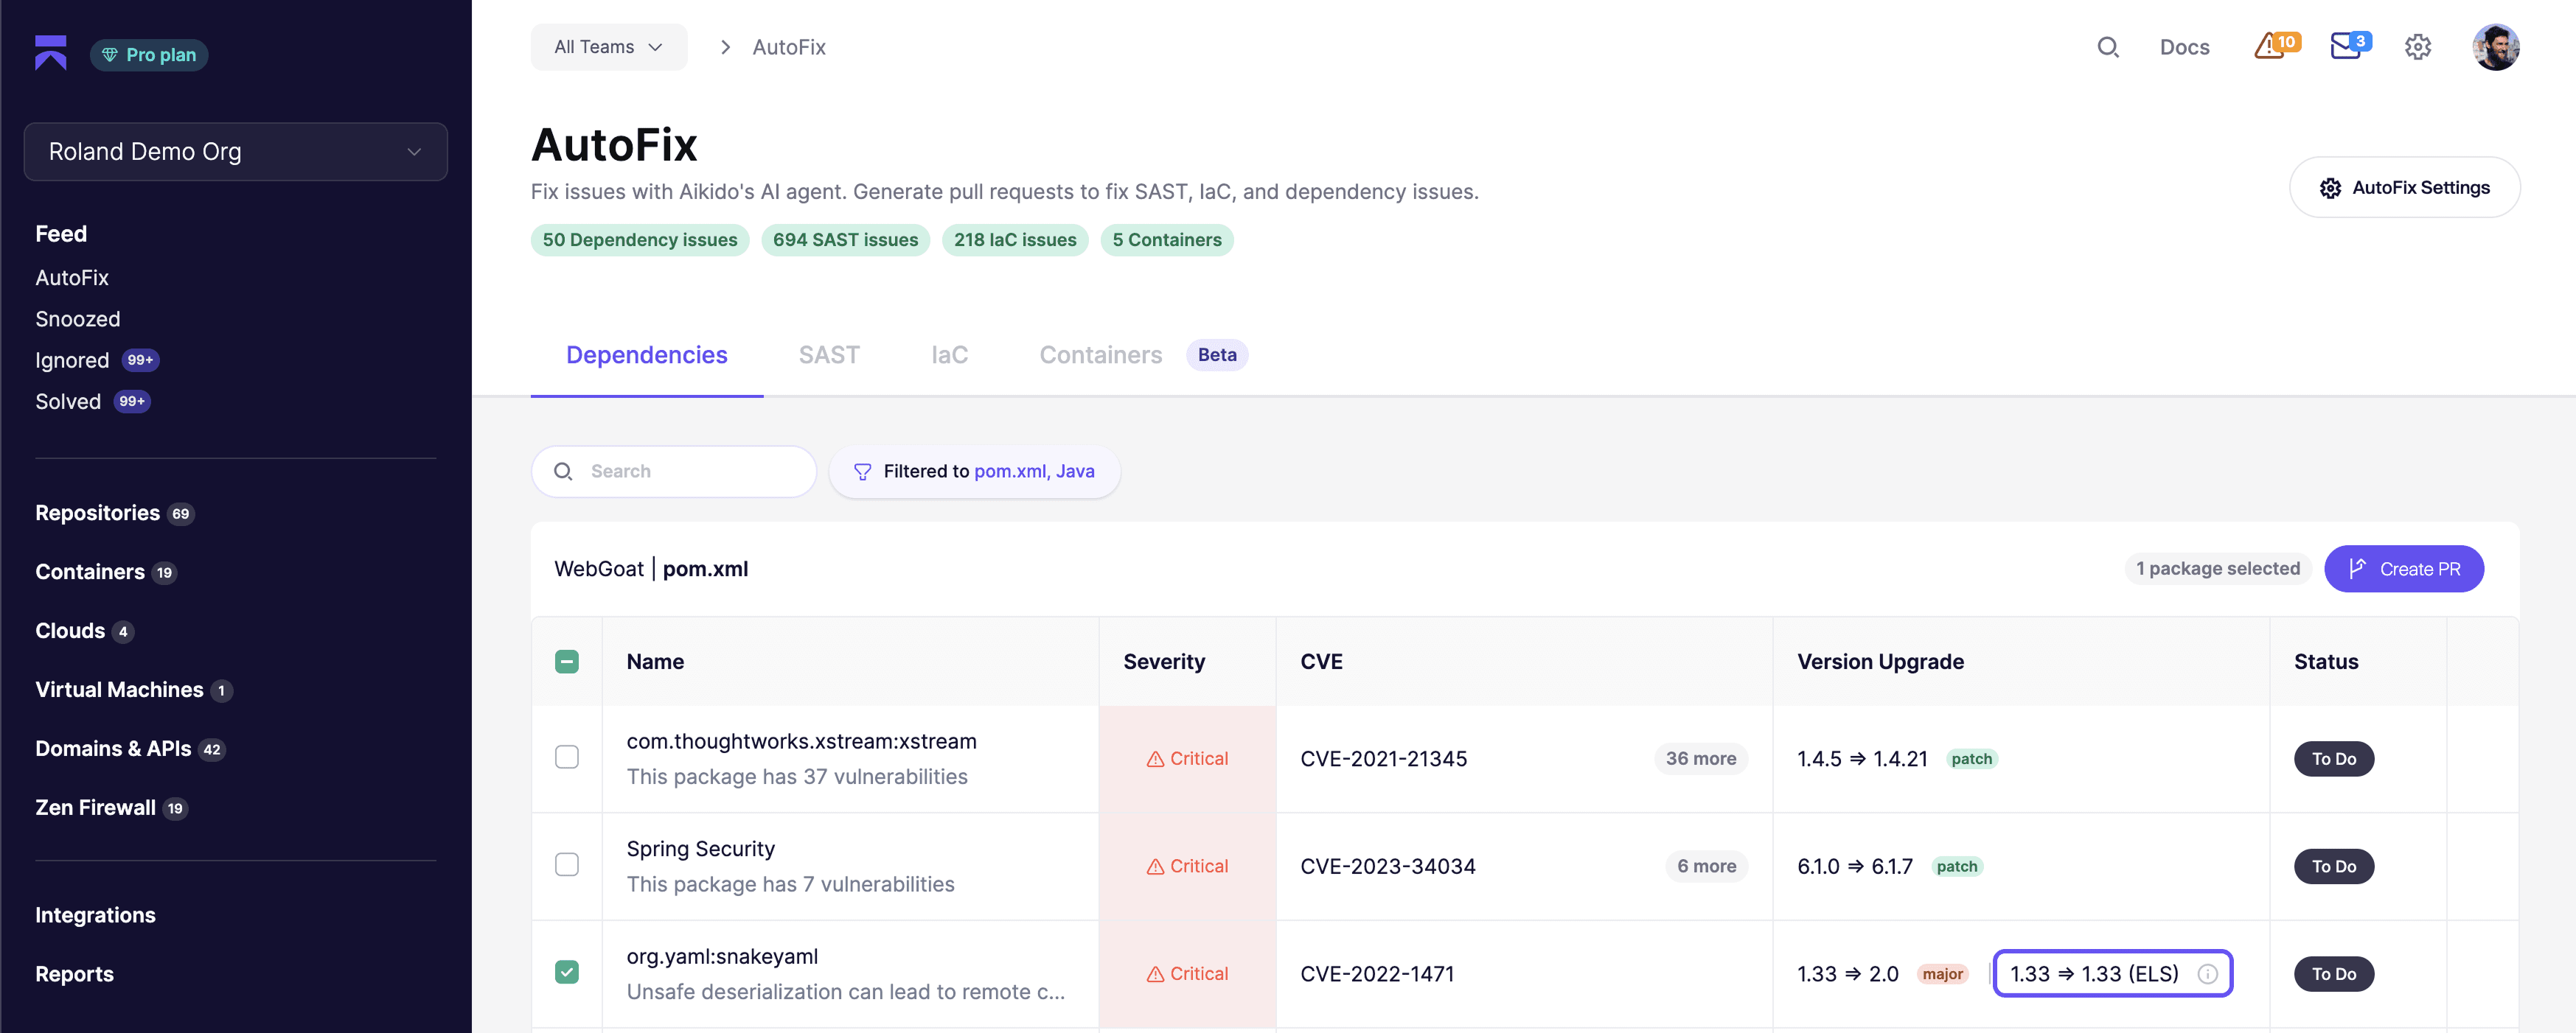
Task: Check the Spring Security row checkbox
Action: (x=567, y=864)
